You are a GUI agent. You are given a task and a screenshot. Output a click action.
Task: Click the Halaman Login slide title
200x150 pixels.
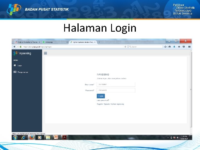coord(100,28)
